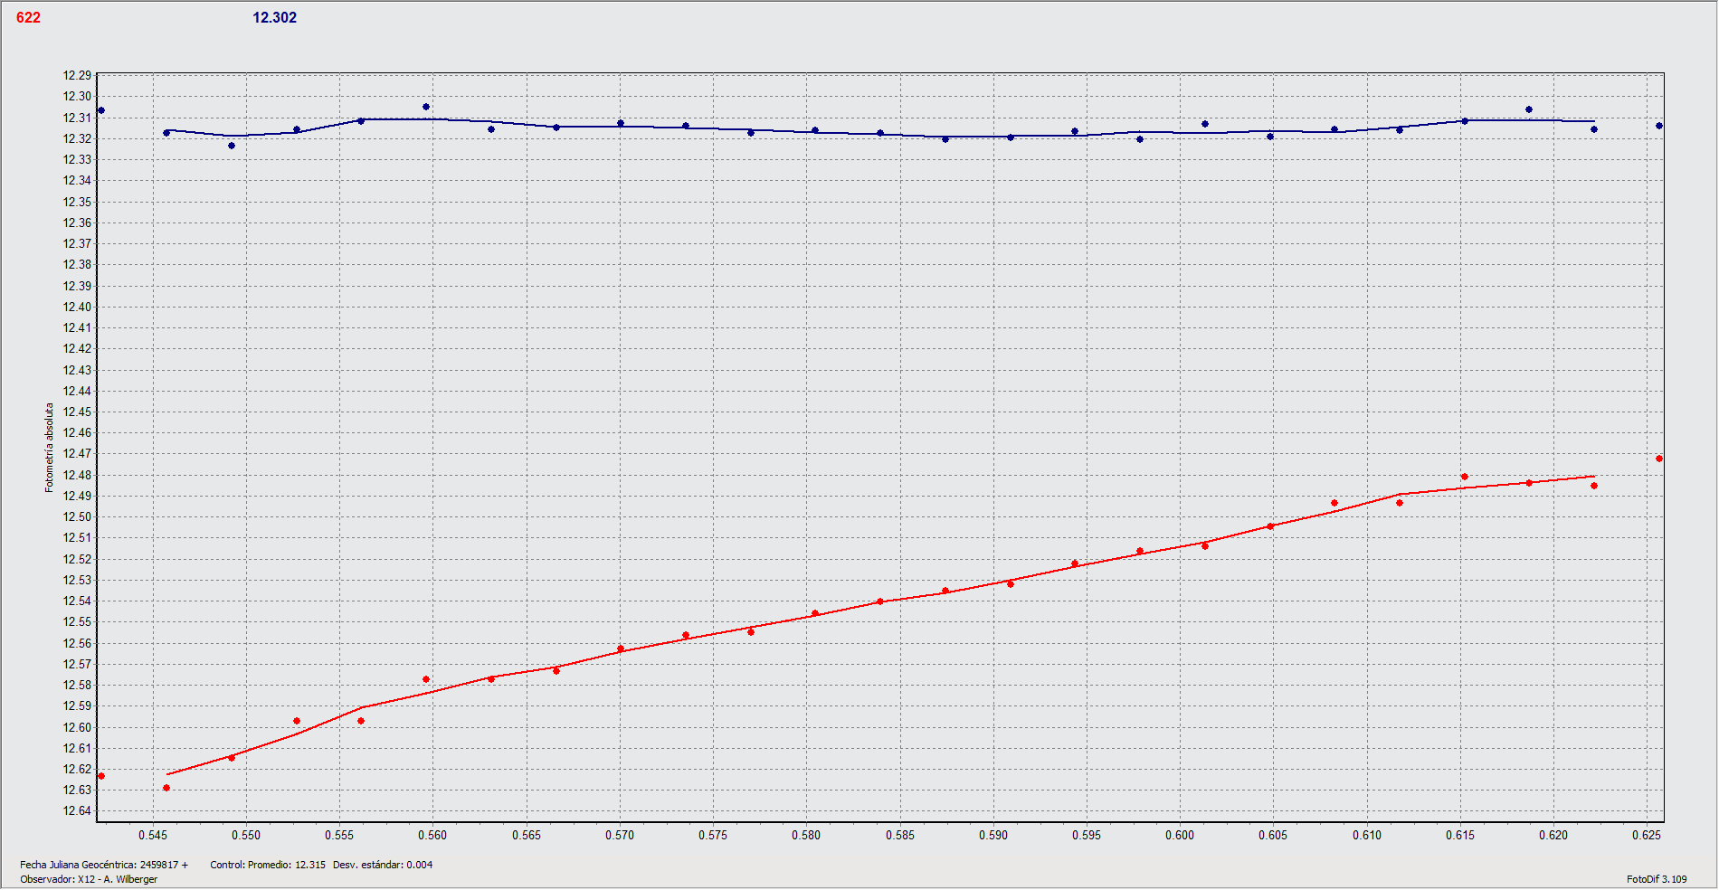Click the leftmost blue data point
Image resolution: width=1719 pixels, height=890 pixels.
click(101, 110)
